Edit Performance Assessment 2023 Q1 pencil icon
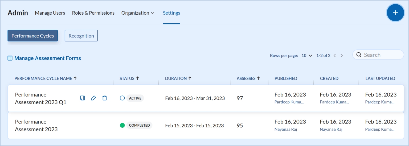 93,98
